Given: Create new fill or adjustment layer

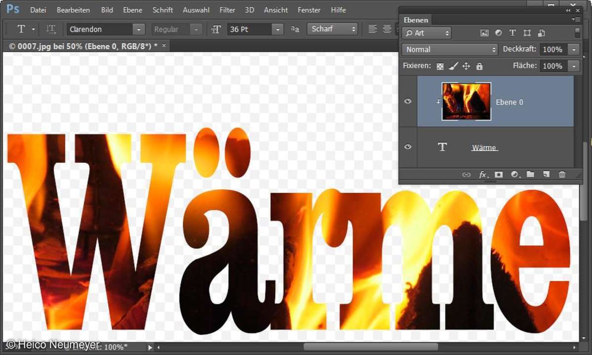Looking at the screenshot, I should pyautogui.click(x=515, y=175).
